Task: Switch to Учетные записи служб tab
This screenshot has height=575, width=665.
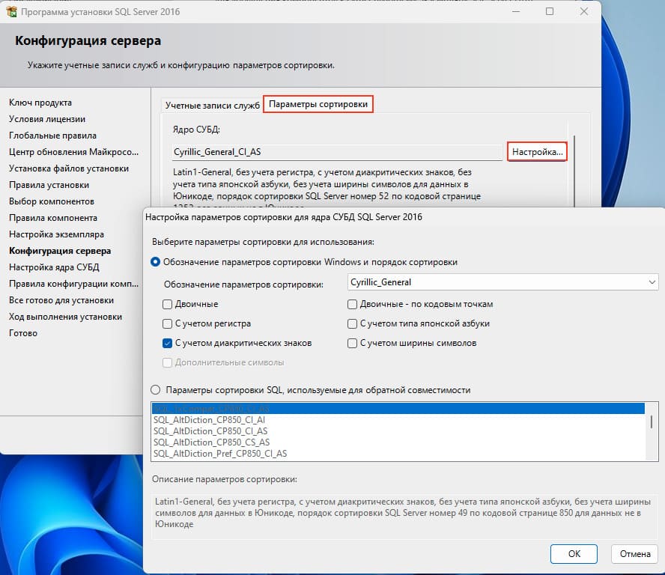Action: (x=212, y=105)
